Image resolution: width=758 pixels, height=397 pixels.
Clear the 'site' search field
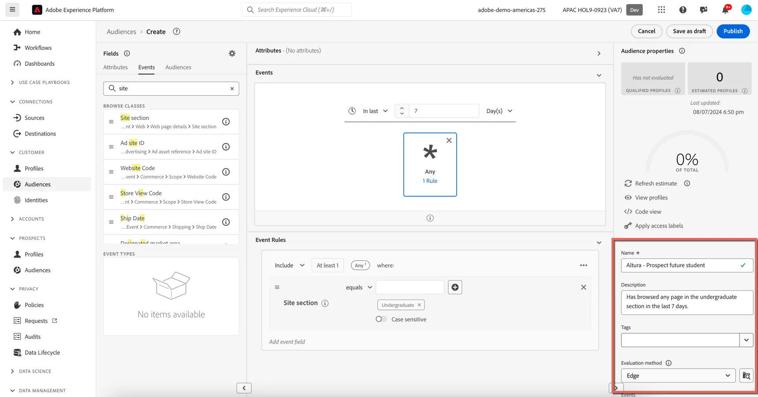[232, 89]
